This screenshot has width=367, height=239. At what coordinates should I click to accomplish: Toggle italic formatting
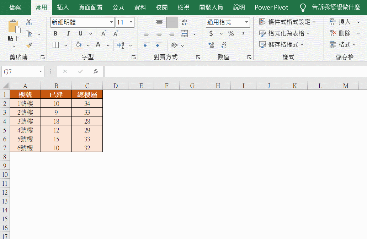(68, 34)
